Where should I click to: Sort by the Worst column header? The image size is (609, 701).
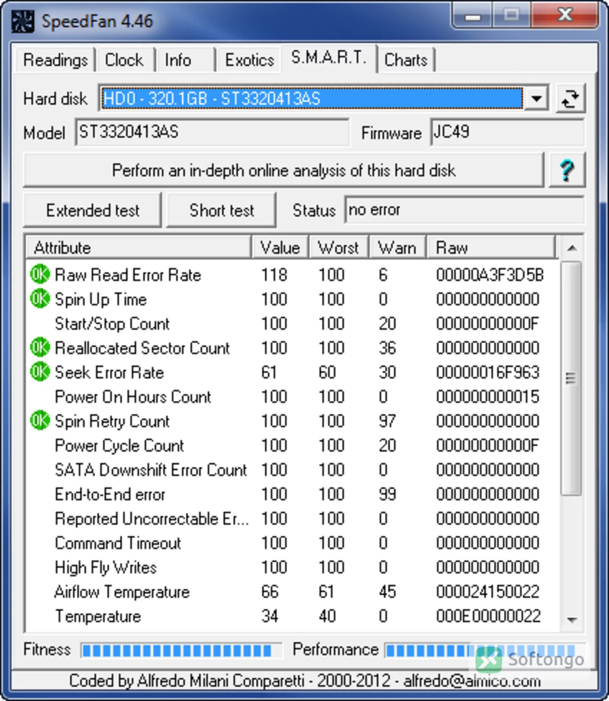[339, 247]
